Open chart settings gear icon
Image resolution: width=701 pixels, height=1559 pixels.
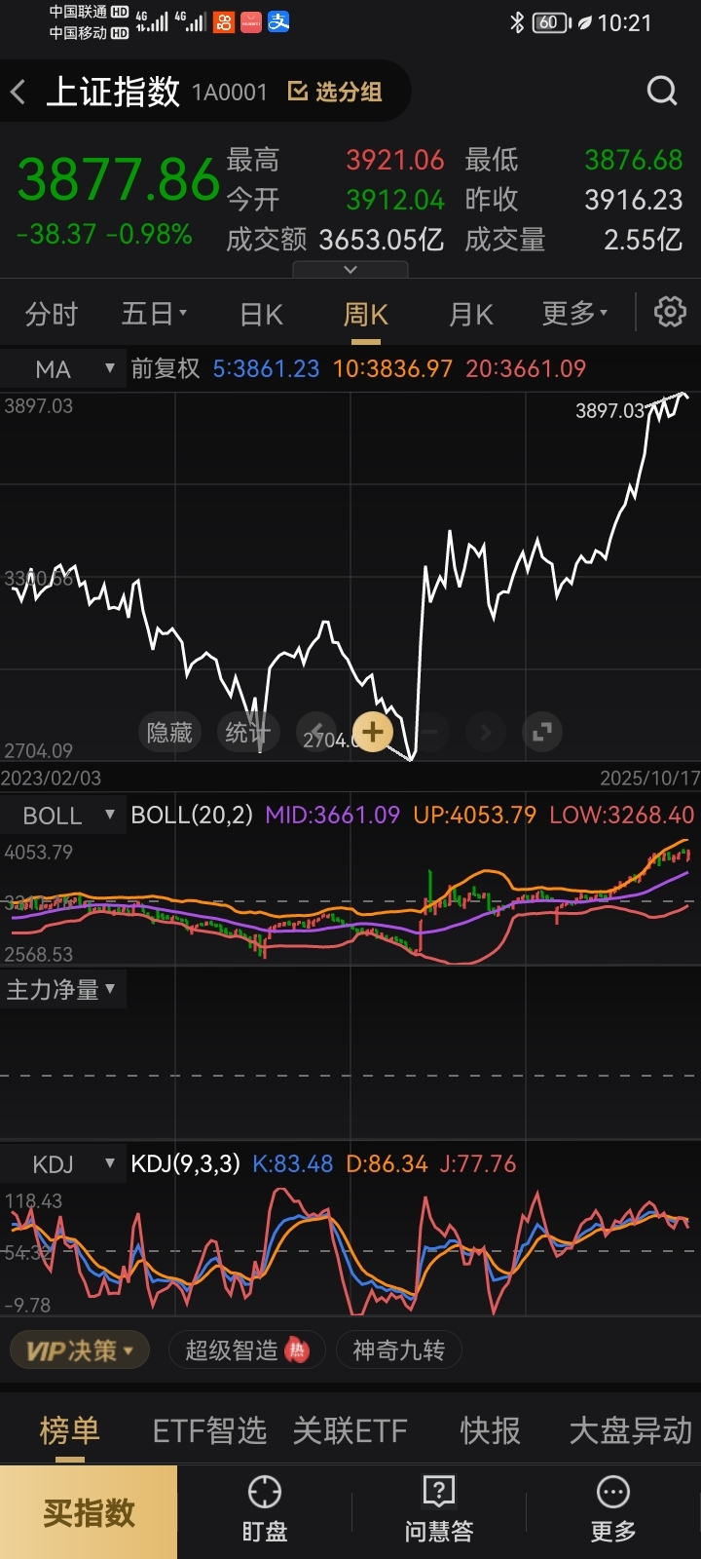pyautogui.click(x=670, y=313)
